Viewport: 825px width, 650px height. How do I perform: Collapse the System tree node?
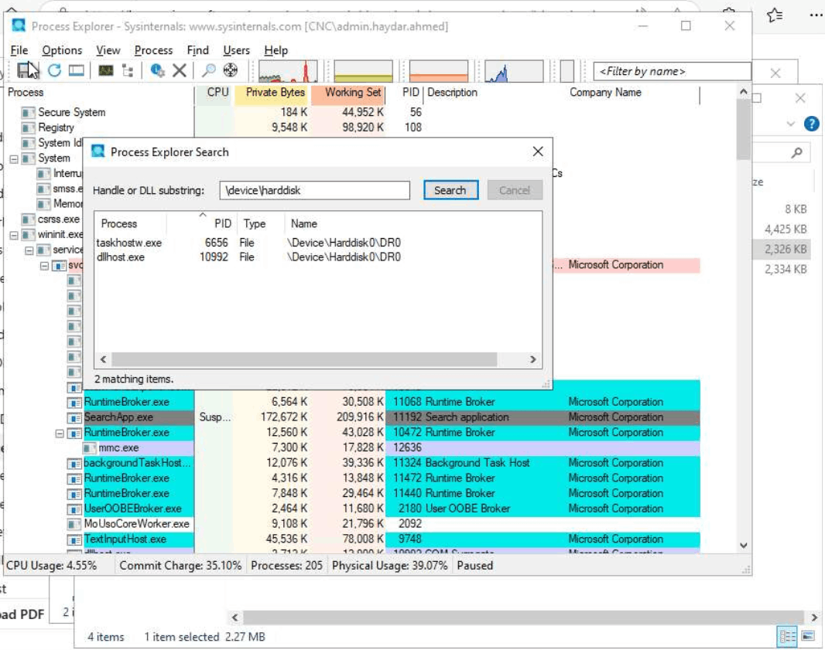point(14,158)
